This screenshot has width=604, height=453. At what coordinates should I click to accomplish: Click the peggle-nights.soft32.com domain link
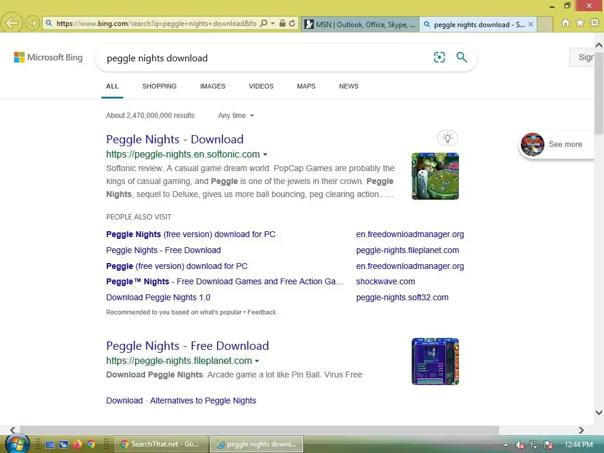[402, 297]
